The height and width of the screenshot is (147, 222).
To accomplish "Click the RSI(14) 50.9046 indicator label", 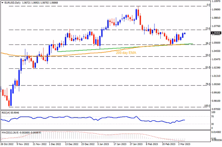I will 10,113.
